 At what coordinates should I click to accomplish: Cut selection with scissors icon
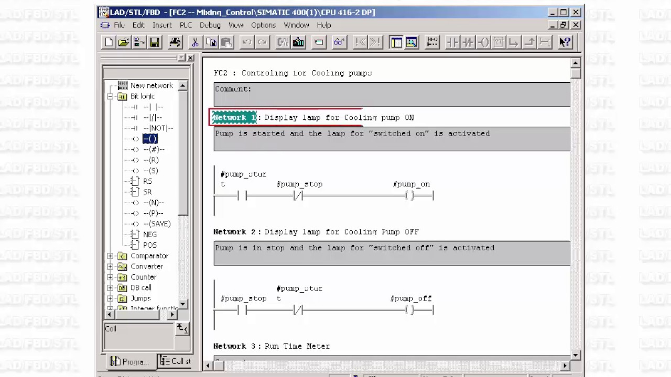point(195,42)
